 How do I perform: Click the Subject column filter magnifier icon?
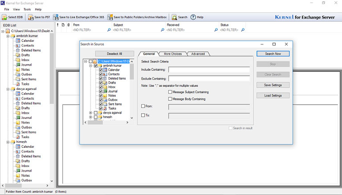pos(163,30)
